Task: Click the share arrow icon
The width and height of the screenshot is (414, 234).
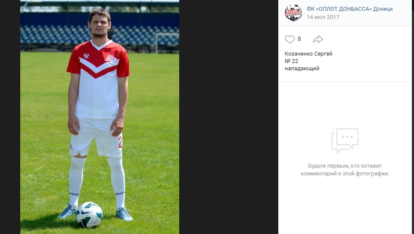Action: (x=318, y=39)
